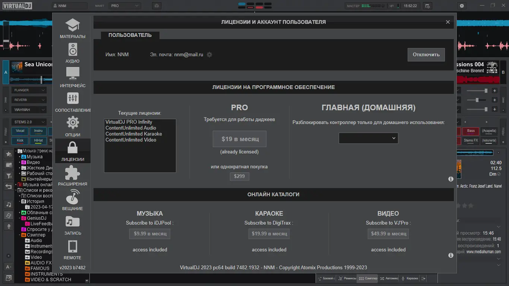Viewport: 509px width, 286px height.
Task: Toggle the Vocal stem pad
Action: pyautogui.click(x=20, y=131)
